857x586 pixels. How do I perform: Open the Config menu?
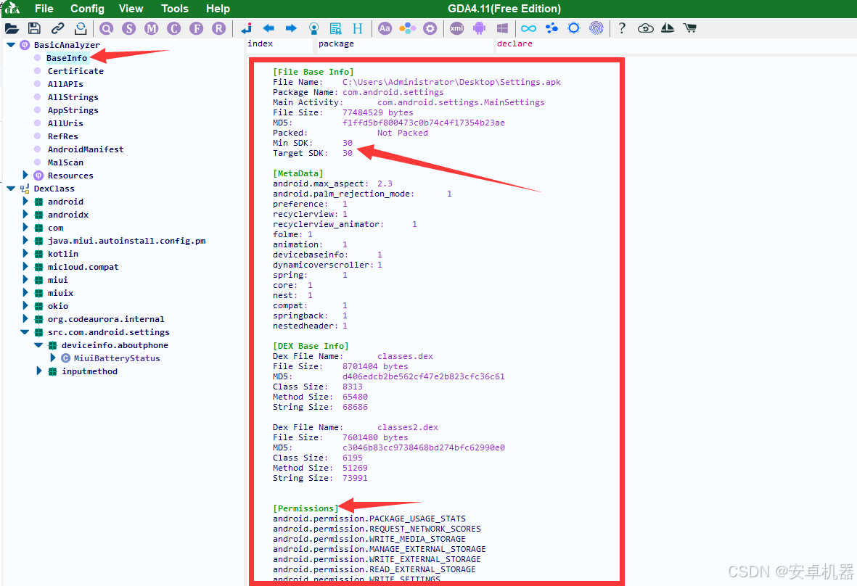pos(88,9)
